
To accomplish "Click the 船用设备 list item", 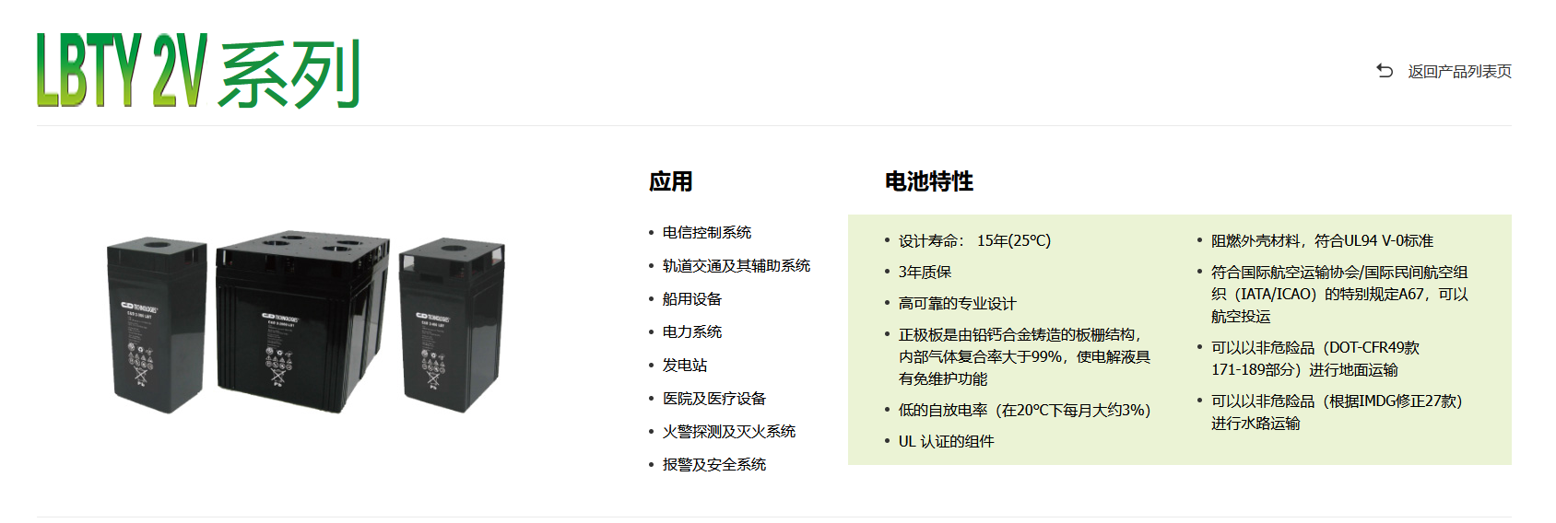I will tap(692, 298).
